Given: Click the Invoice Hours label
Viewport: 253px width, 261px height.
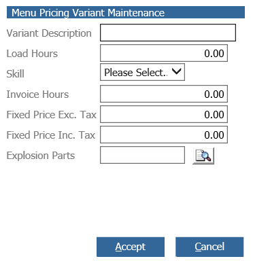Looking at the screenshot, I should click(x=37, y=94).
